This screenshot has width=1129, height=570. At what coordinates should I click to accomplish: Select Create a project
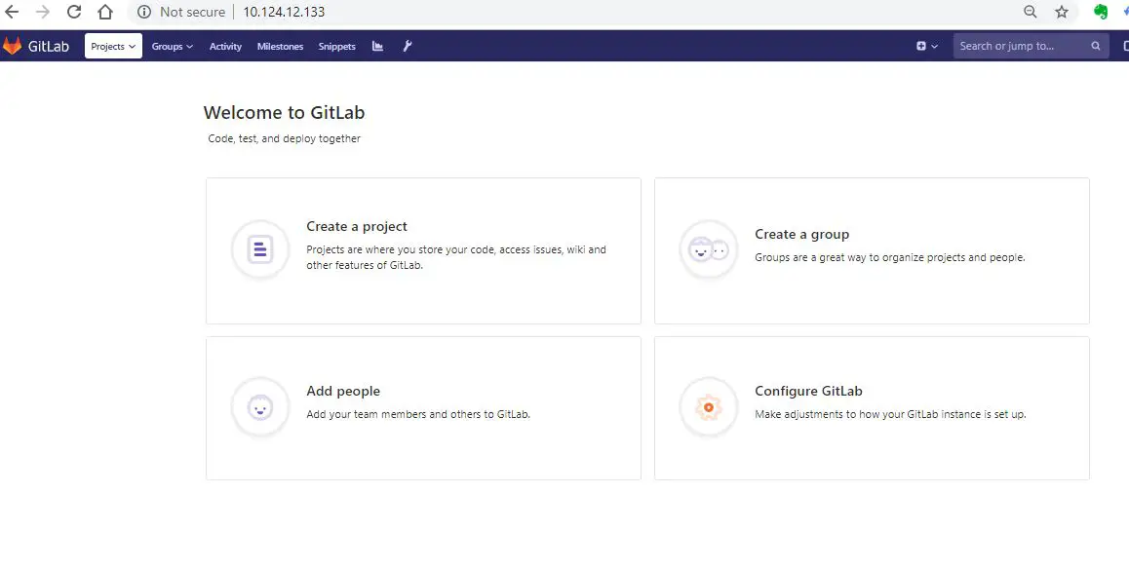[357, 226]
